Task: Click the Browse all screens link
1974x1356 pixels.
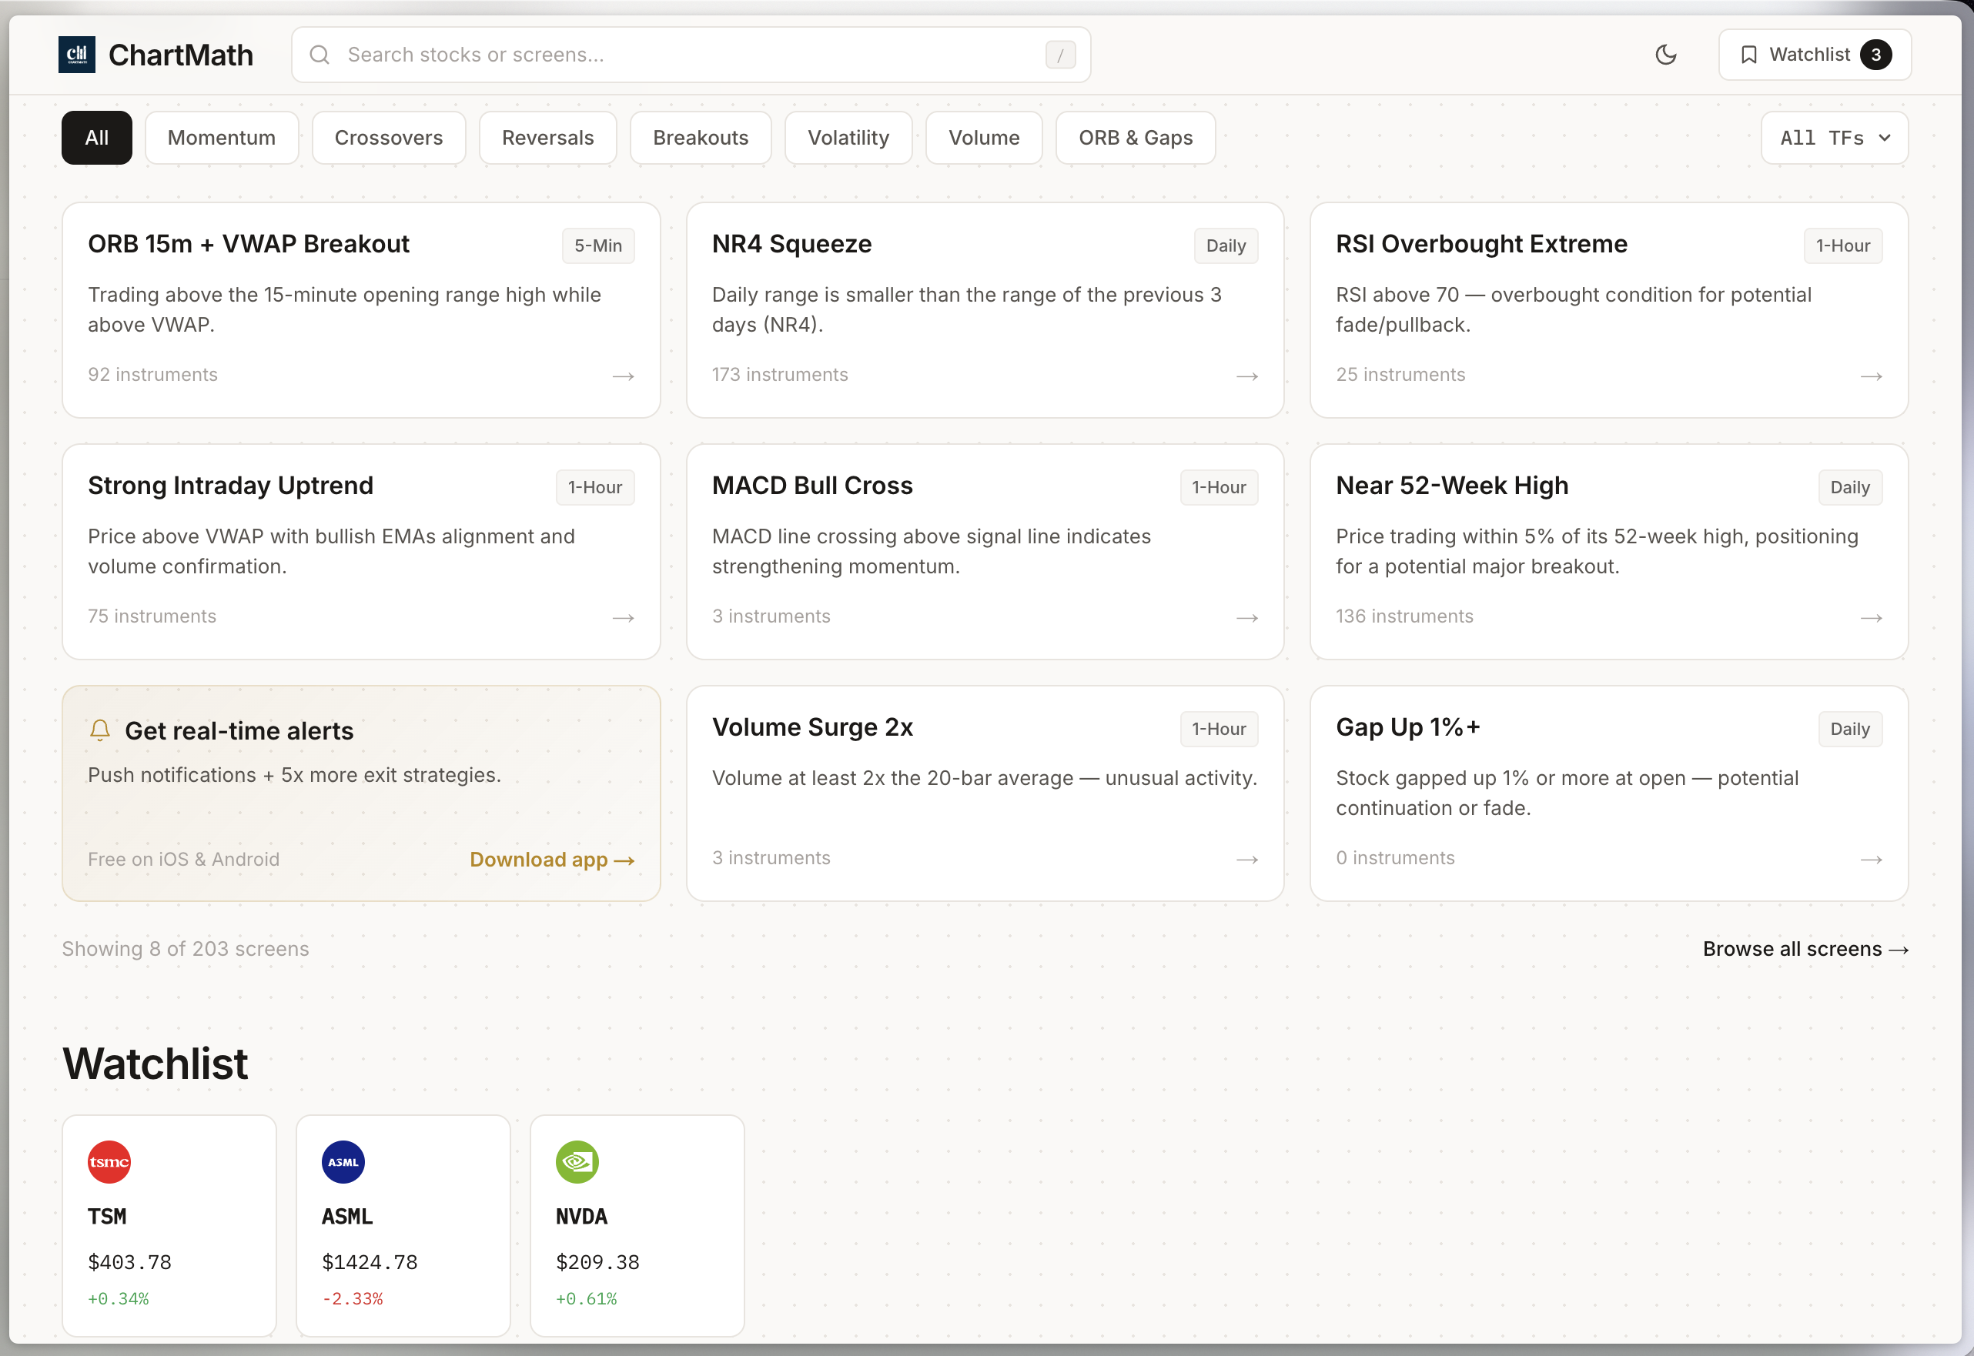Action: point(1805,949)
